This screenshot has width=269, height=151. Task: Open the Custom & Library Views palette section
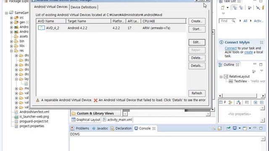tap(95, 113)
